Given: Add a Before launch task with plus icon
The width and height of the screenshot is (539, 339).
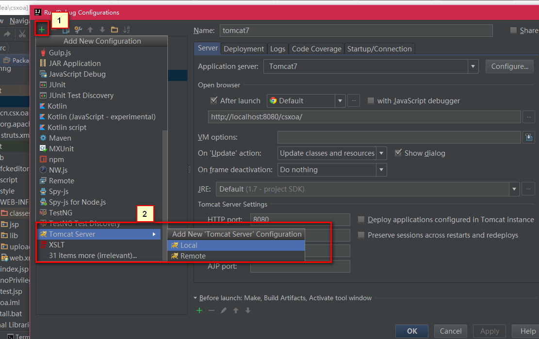Looking at the screenshot, I should 199,310.
